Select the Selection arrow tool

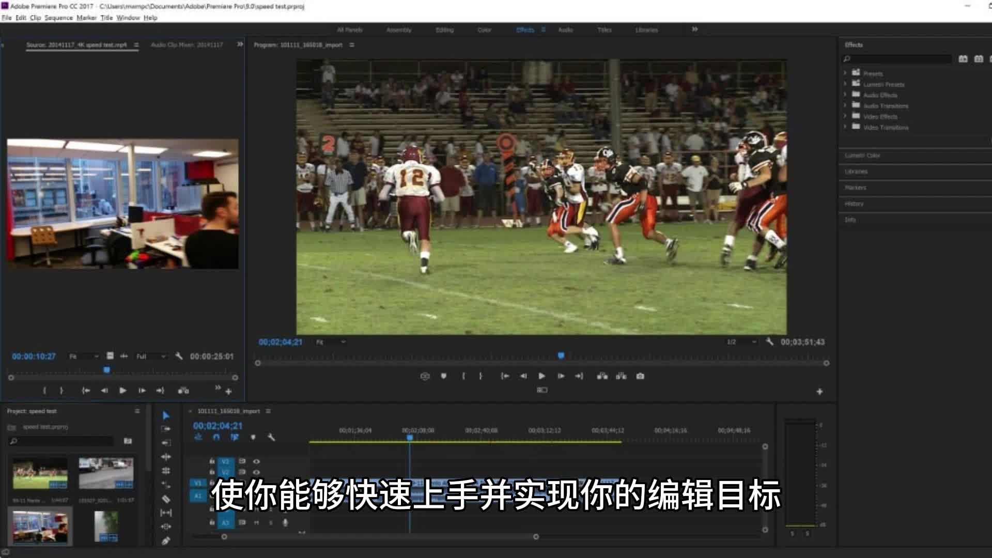click(x=166, y=415)
